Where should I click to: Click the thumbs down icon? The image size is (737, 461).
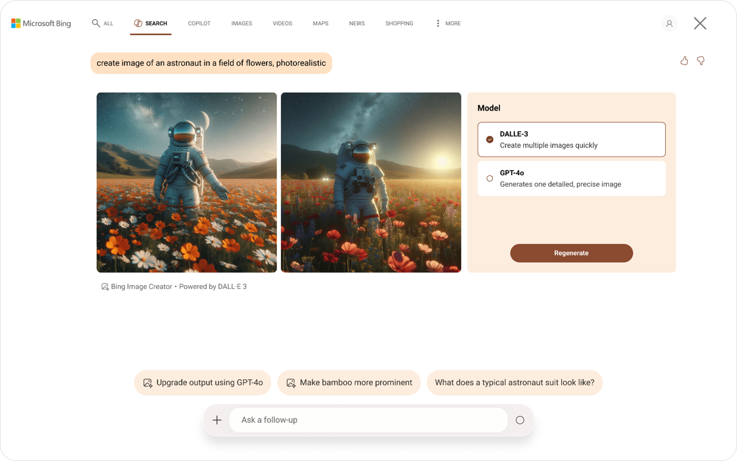coord(701,60)
